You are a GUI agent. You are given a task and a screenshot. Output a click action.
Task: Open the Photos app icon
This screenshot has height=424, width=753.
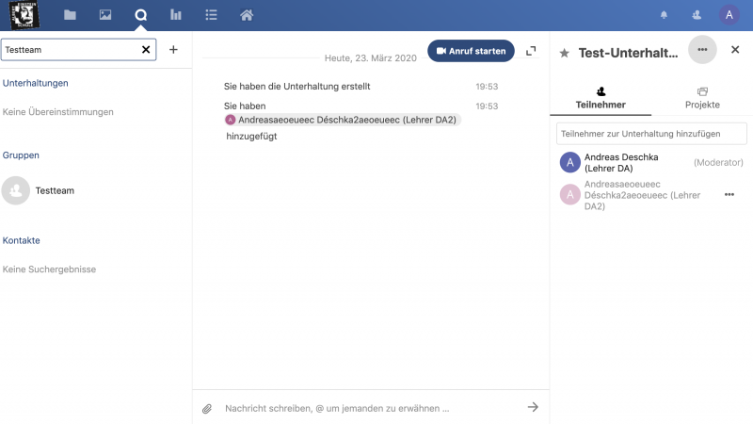coord(105,15)
